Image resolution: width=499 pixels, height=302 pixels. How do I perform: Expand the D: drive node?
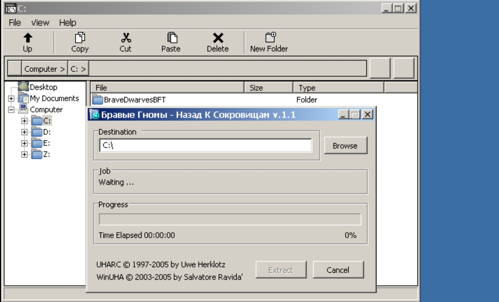(24, 132)
